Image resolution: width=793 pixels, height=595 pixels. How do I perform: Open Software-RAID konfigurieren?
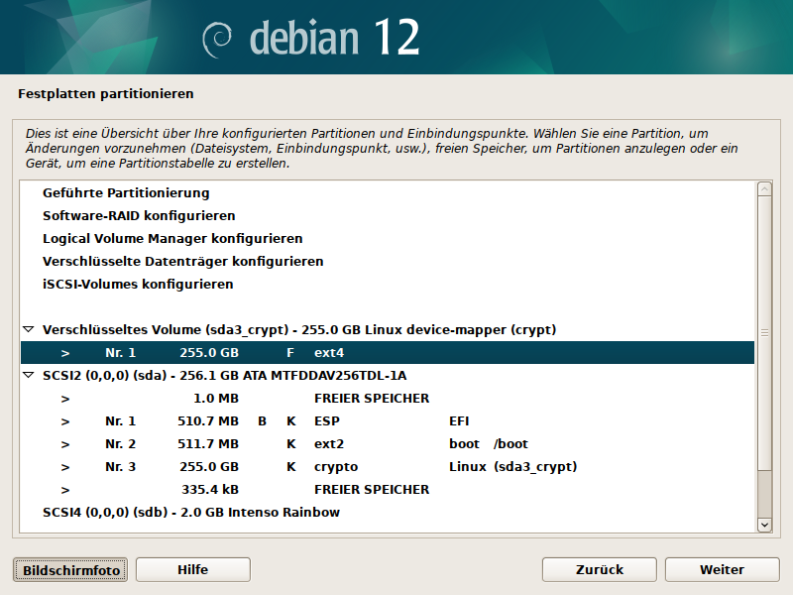(139, 215)
